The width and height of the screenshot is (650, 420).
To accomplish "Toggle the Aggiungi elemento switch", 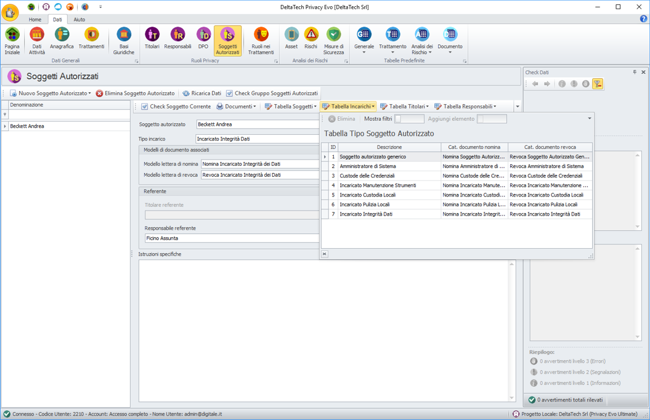I will 492,119.
